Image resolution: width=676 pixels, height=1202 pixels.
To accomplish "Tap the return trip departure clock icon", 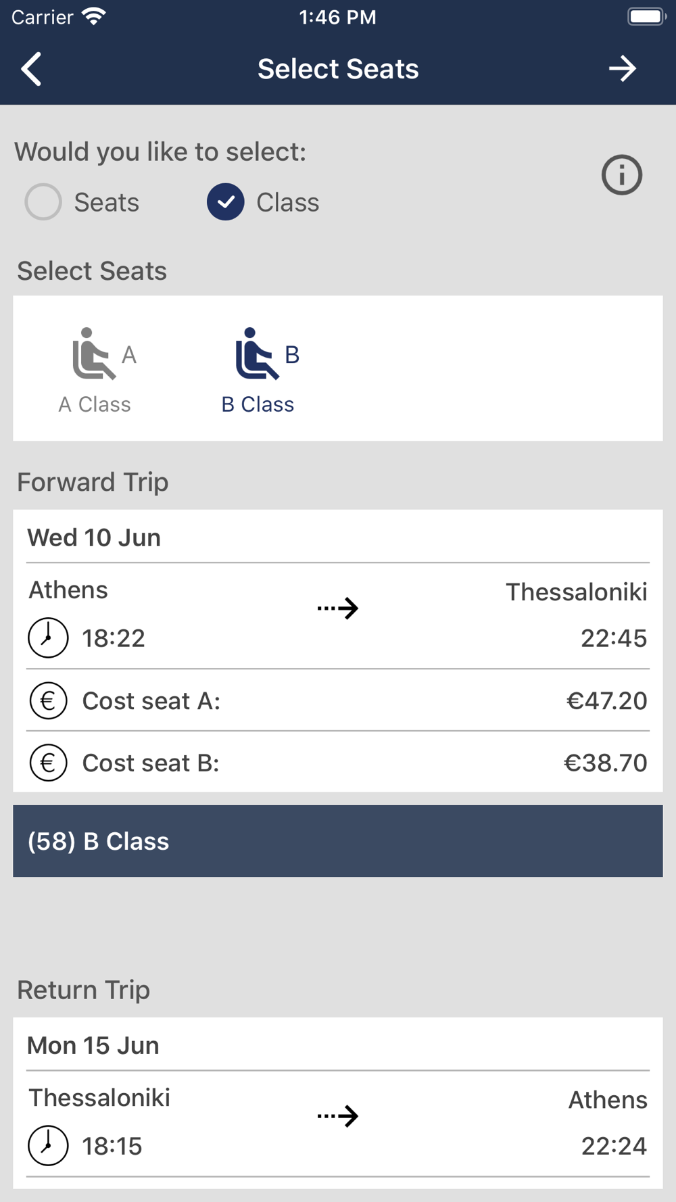I will point(48,1145).
